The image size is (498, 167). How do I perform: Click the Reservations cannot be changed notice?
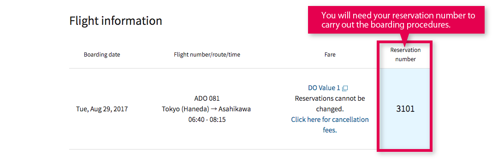point(330,104)
